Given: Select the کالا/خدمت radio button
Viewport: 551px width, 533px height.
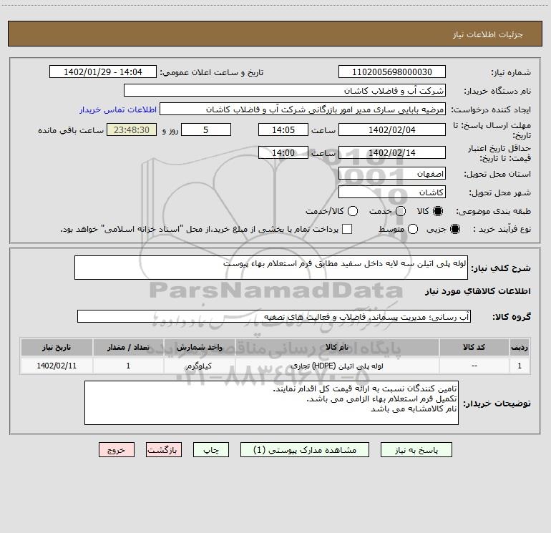Looking at the screenshot, I should point(353,211).
